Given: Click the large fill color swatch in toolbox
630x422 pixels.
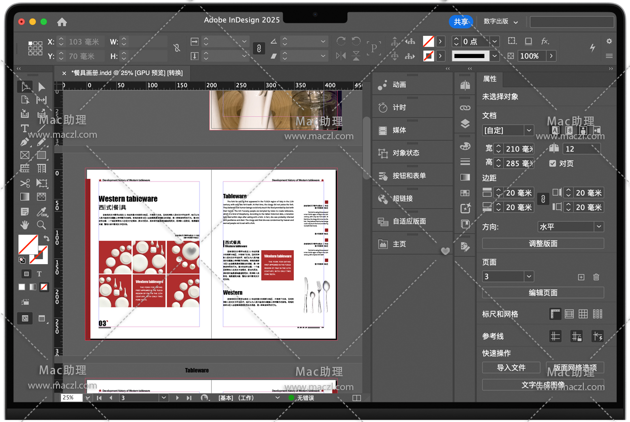Looking at the screenshot, I should (x=28, y=244).
